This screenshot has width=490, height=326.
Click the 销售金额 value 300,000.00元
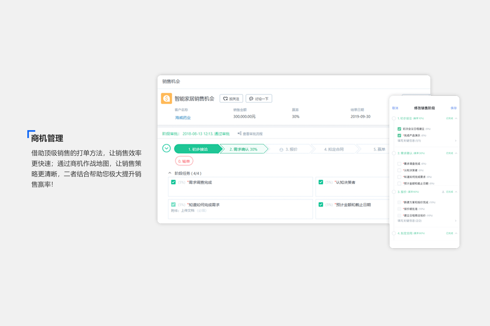click(244, 117)
